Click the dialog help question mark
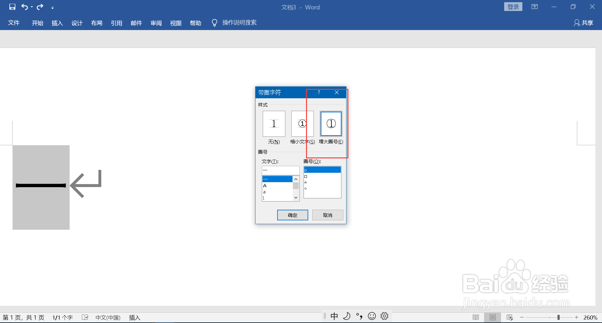This screenshot has width=602, height=323. point(319,92)
